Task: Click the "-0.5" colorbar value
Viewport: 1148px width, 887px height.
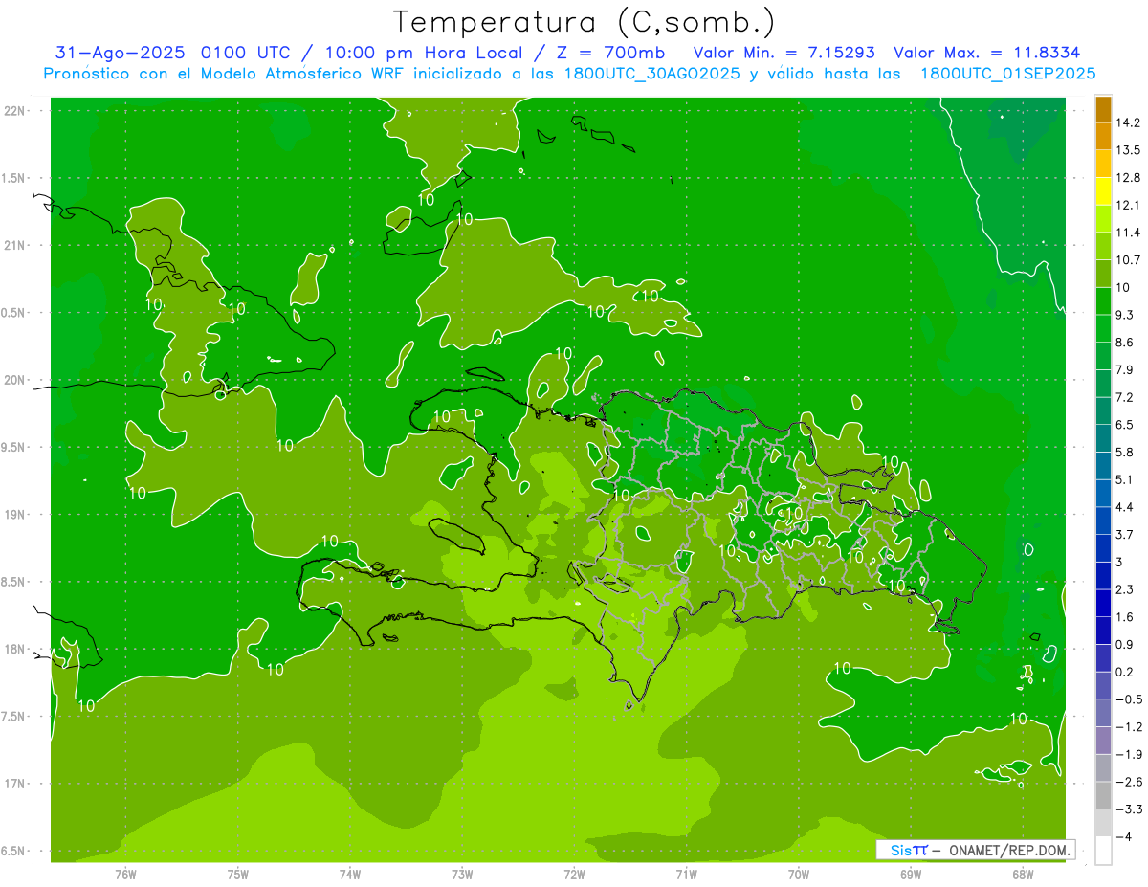Action: pyautogui.click(x=1128, y=699)
